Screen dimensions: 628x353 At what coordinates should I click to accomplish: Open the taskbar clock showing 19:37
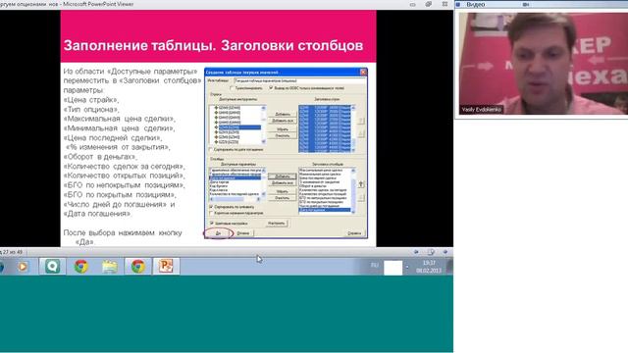pyautogui.click(x=429, y=267)
